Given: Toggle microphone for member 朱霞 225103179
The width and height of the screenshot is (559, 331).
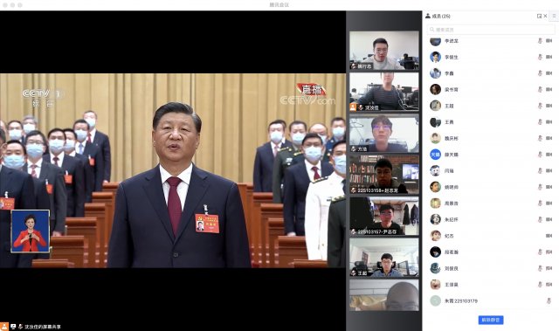Looking at the screenshot, I should (549, 301).
